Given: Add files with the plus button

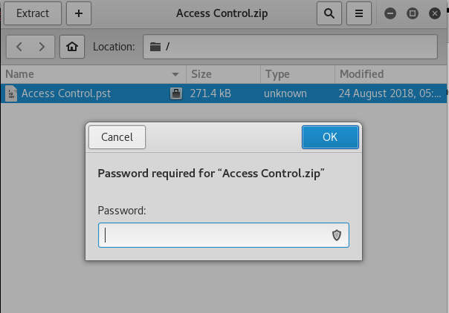Looking at the screenshot, I should [79, 13].
